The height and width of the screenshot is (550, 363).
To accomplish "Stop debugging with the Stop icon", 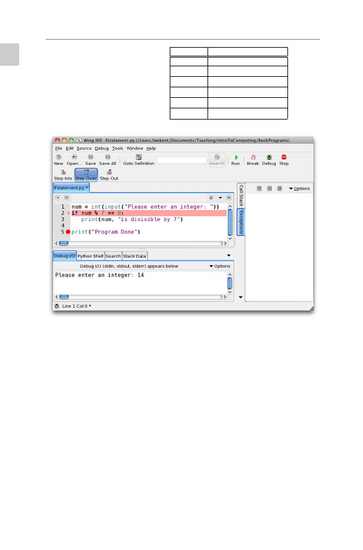I will [x=284, y=157].
